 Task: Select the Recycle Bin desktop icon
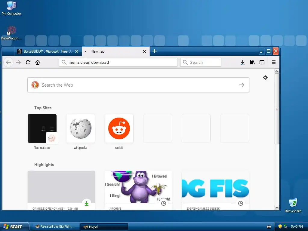[293, 205]
